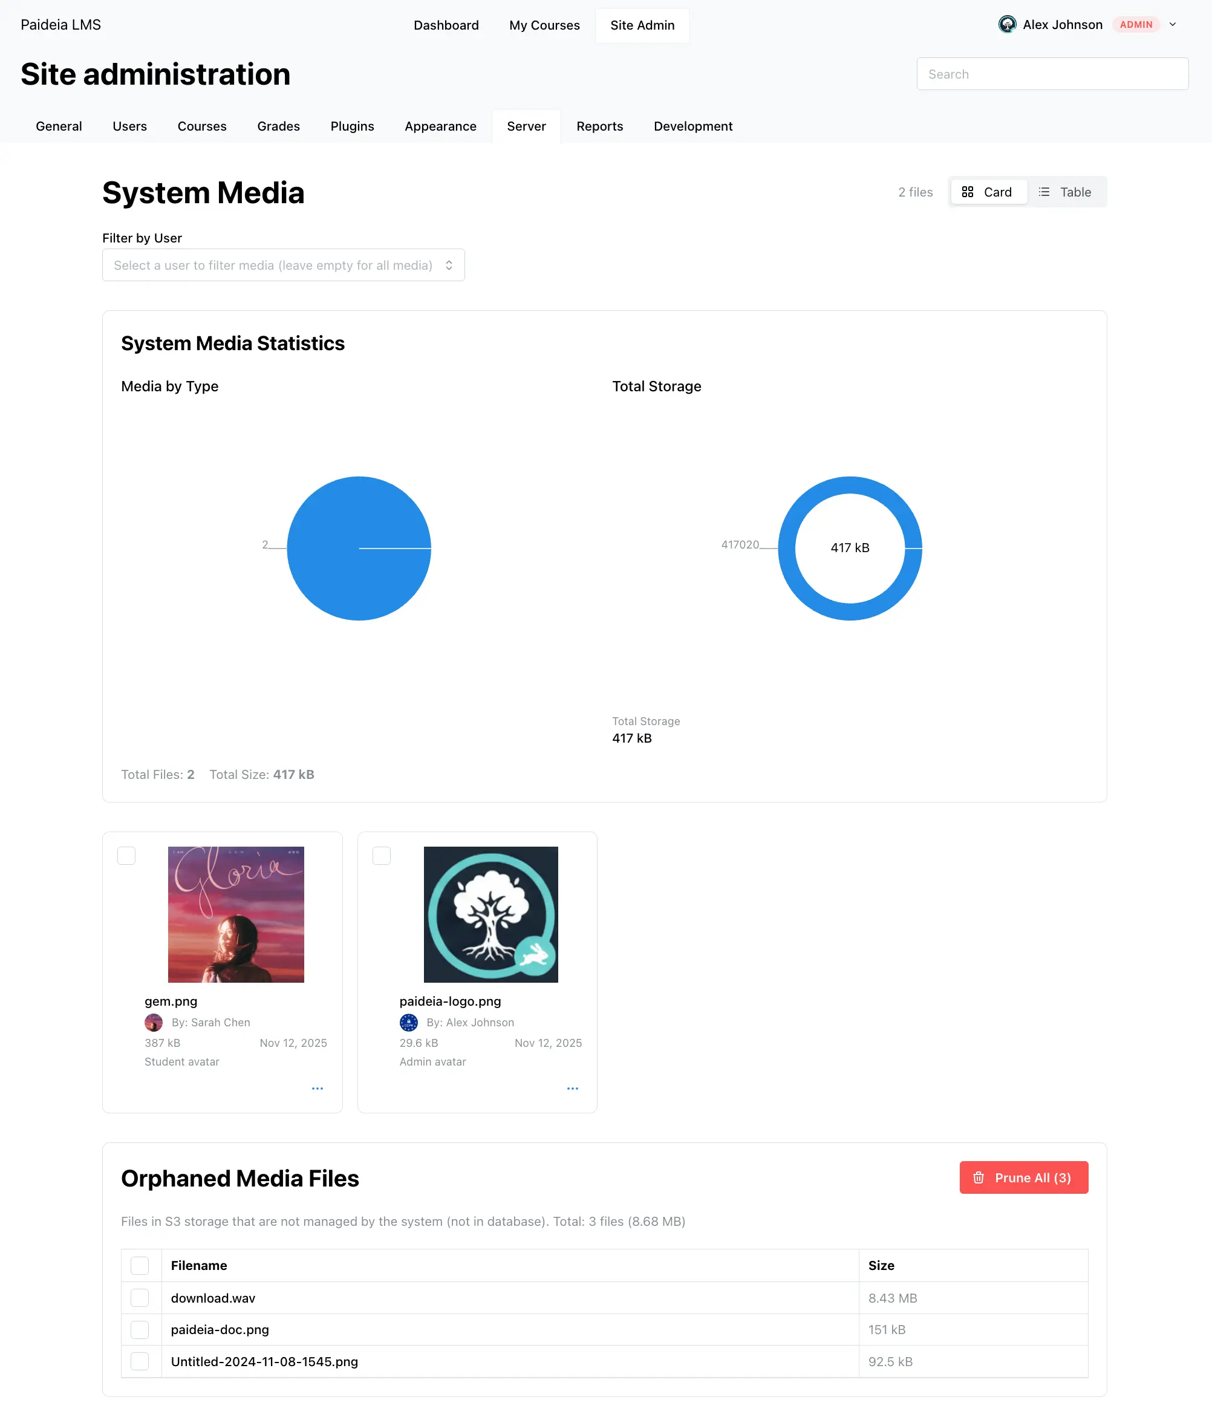This screenshot has width=1212, height=1426.
Task: Open the Appearance admin tab
Action: 440,126
